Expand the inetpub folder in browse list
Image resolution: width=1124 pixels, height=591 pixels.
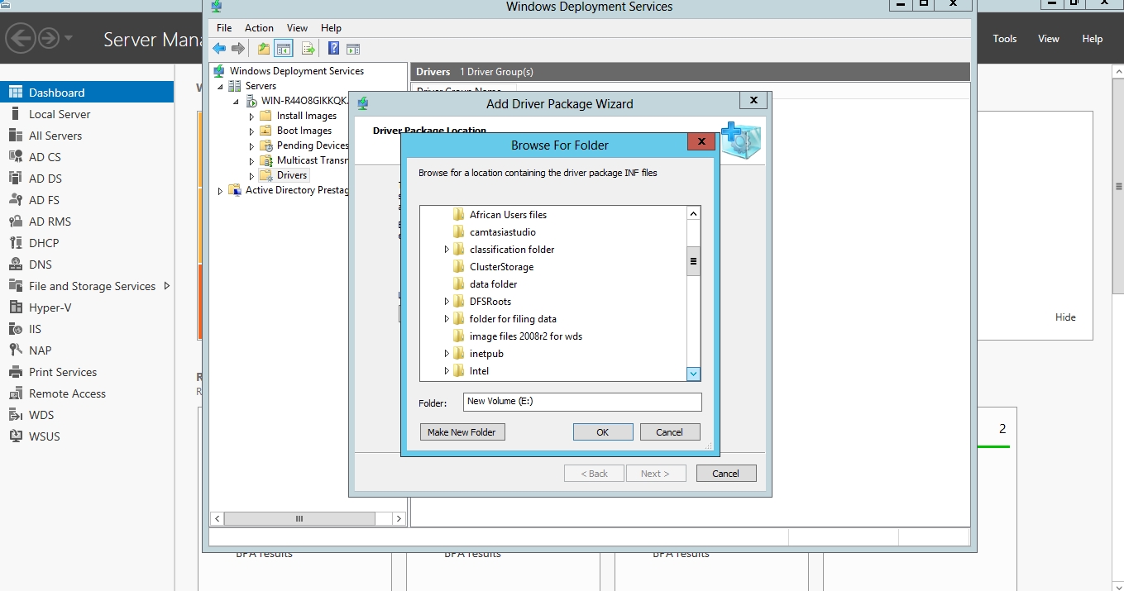(x=447, y=354)
